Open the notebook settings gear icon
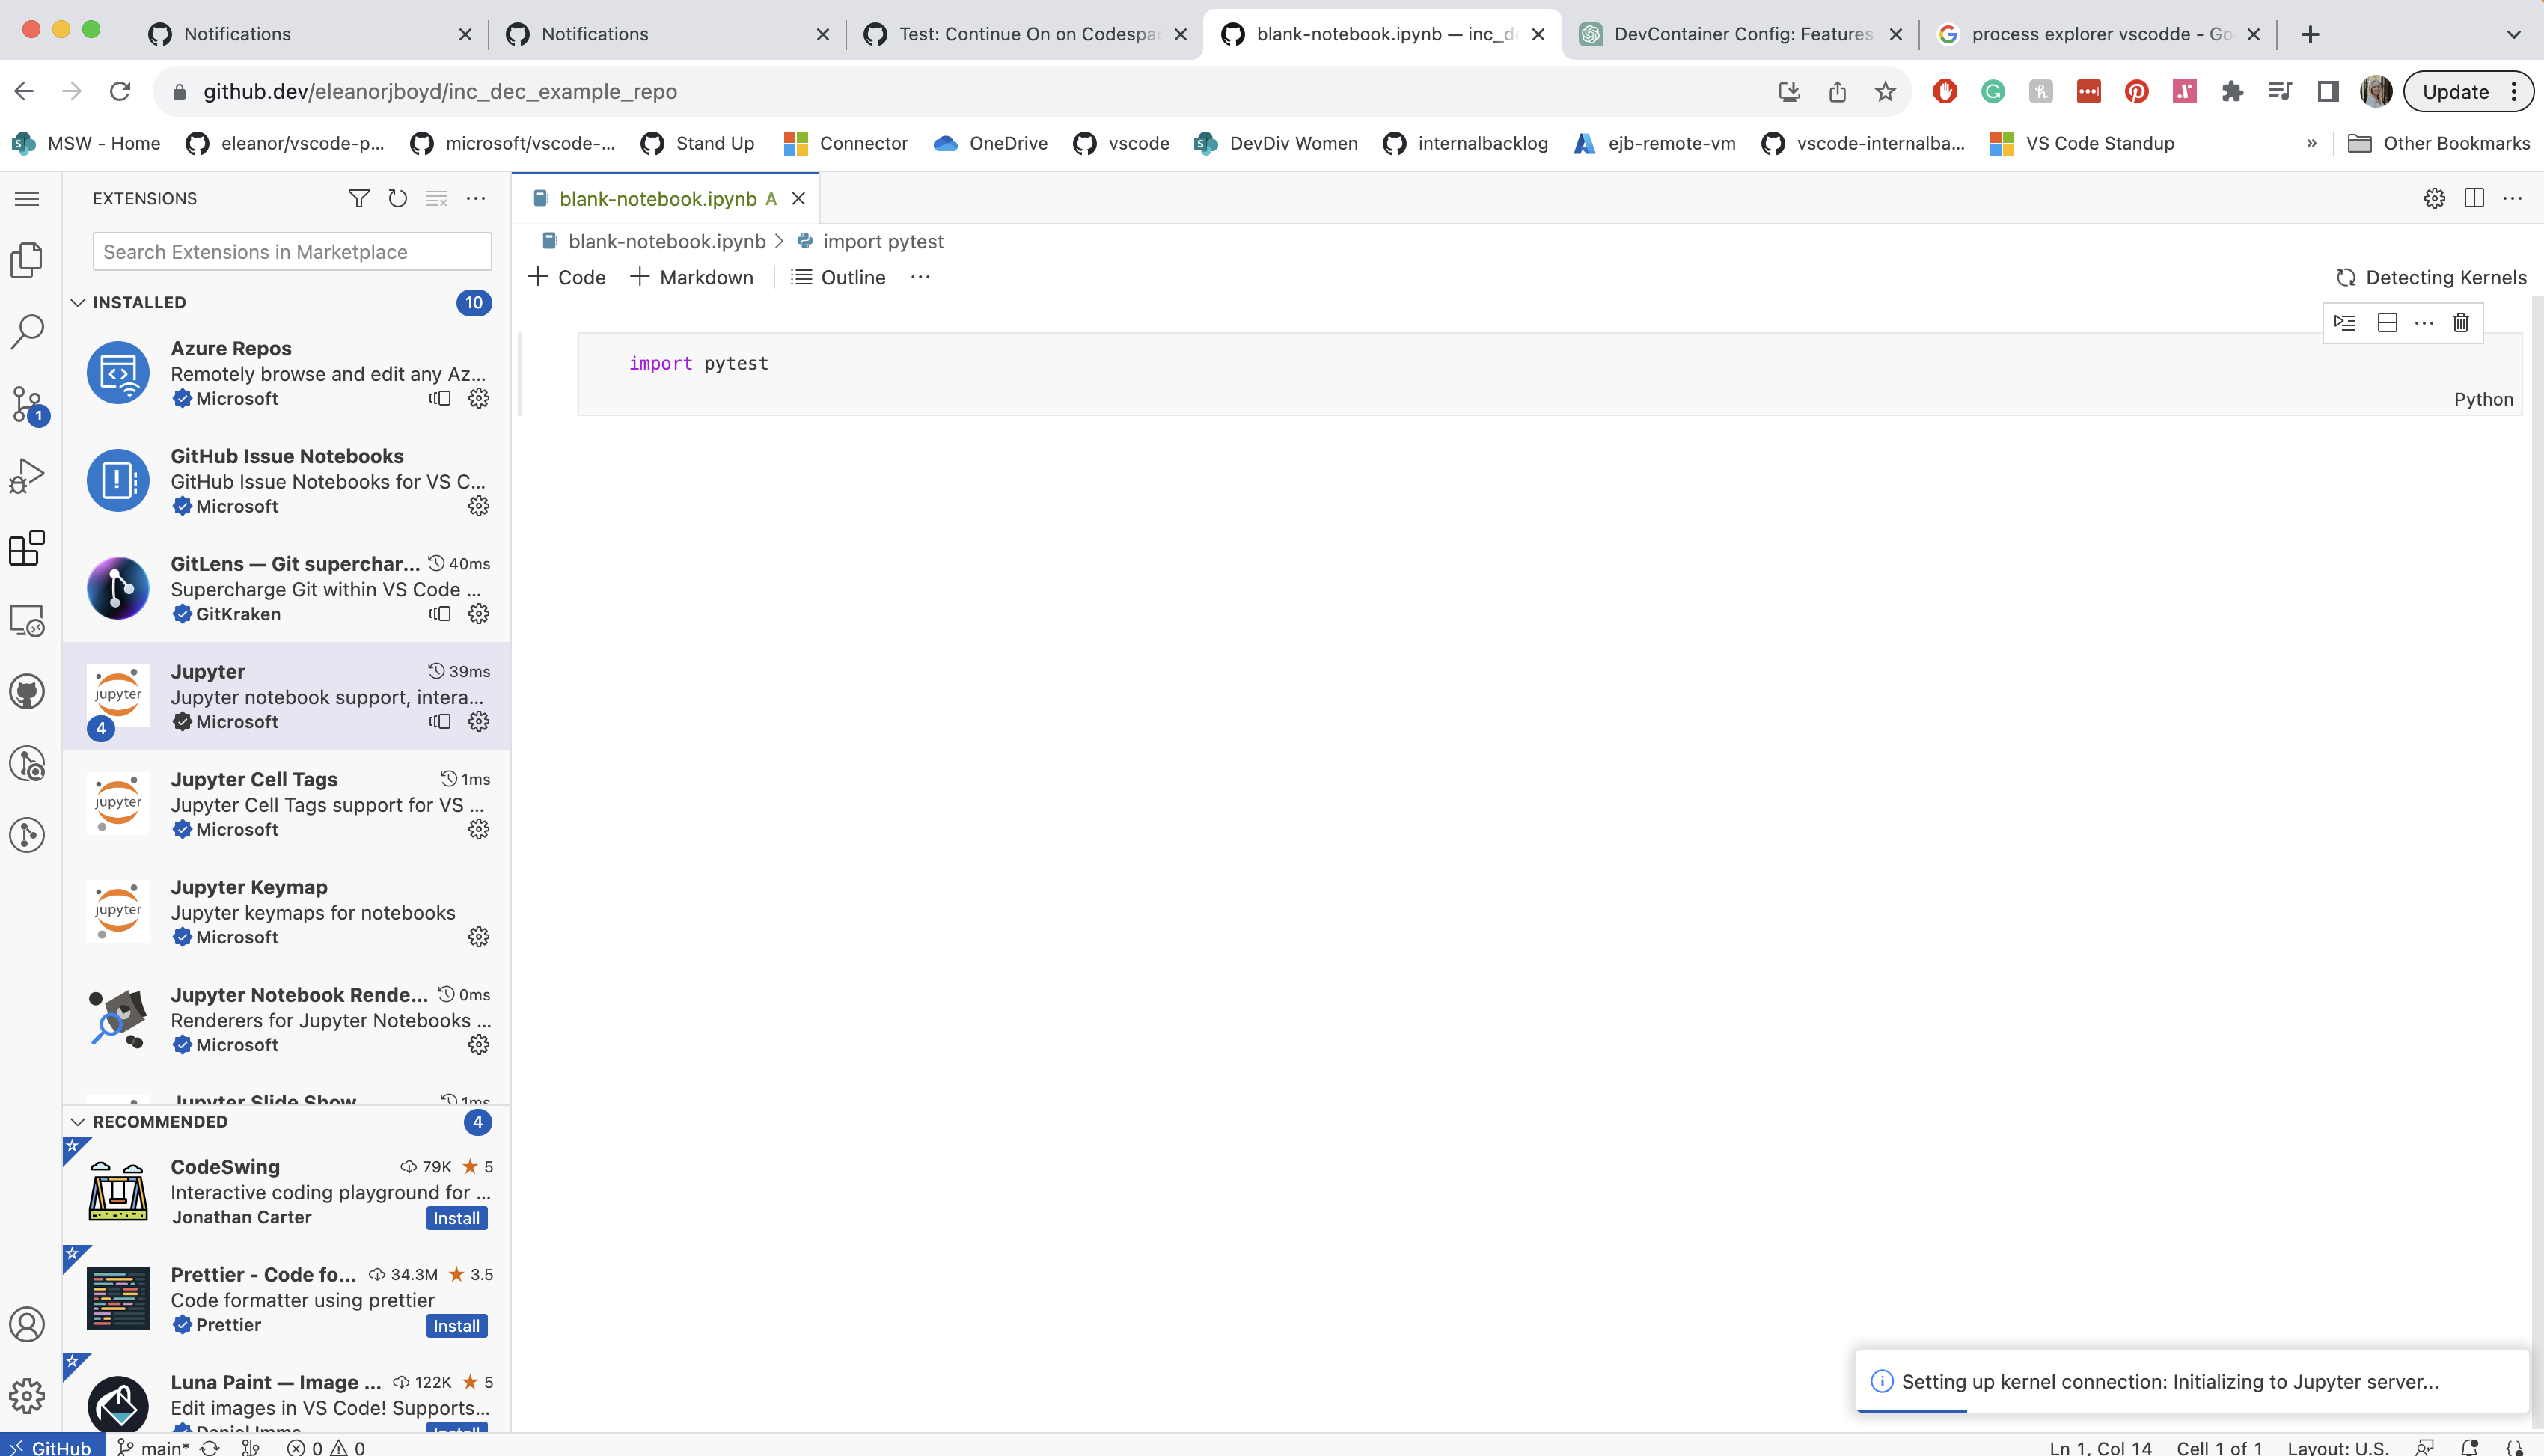The width and height of the screenshot is (2544, 1456). tap(2435, 198)
